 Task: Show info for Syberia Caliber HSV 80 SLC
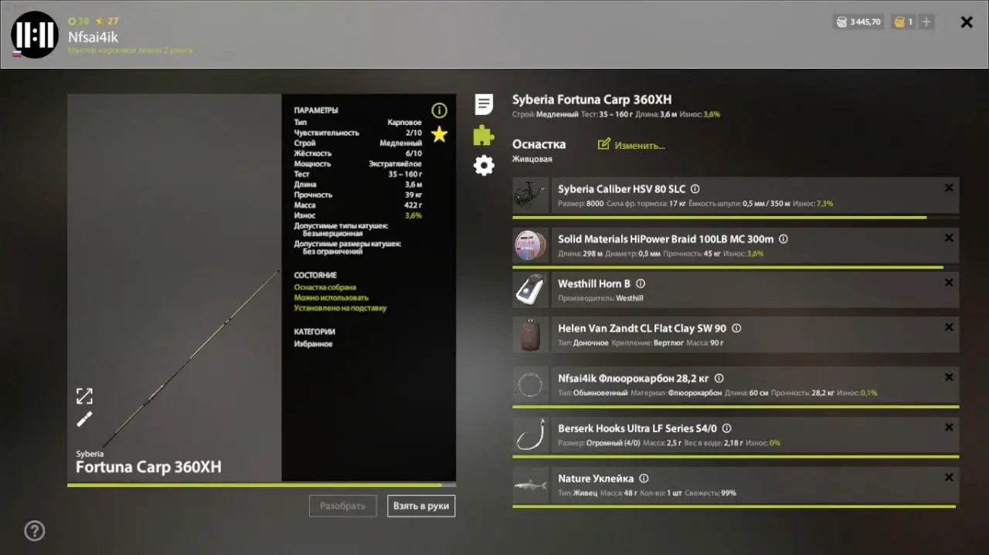tap(695, 189)
